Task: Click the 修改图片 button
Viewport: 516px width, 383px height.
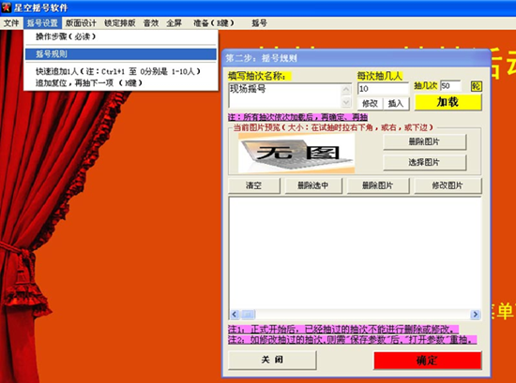Action: 448,185
